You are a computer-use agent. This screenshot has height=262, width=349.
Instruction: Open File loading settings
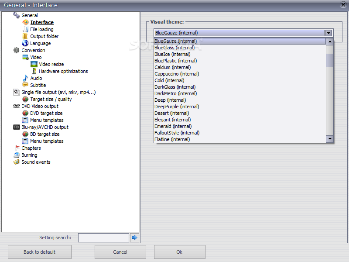(41, 29)
